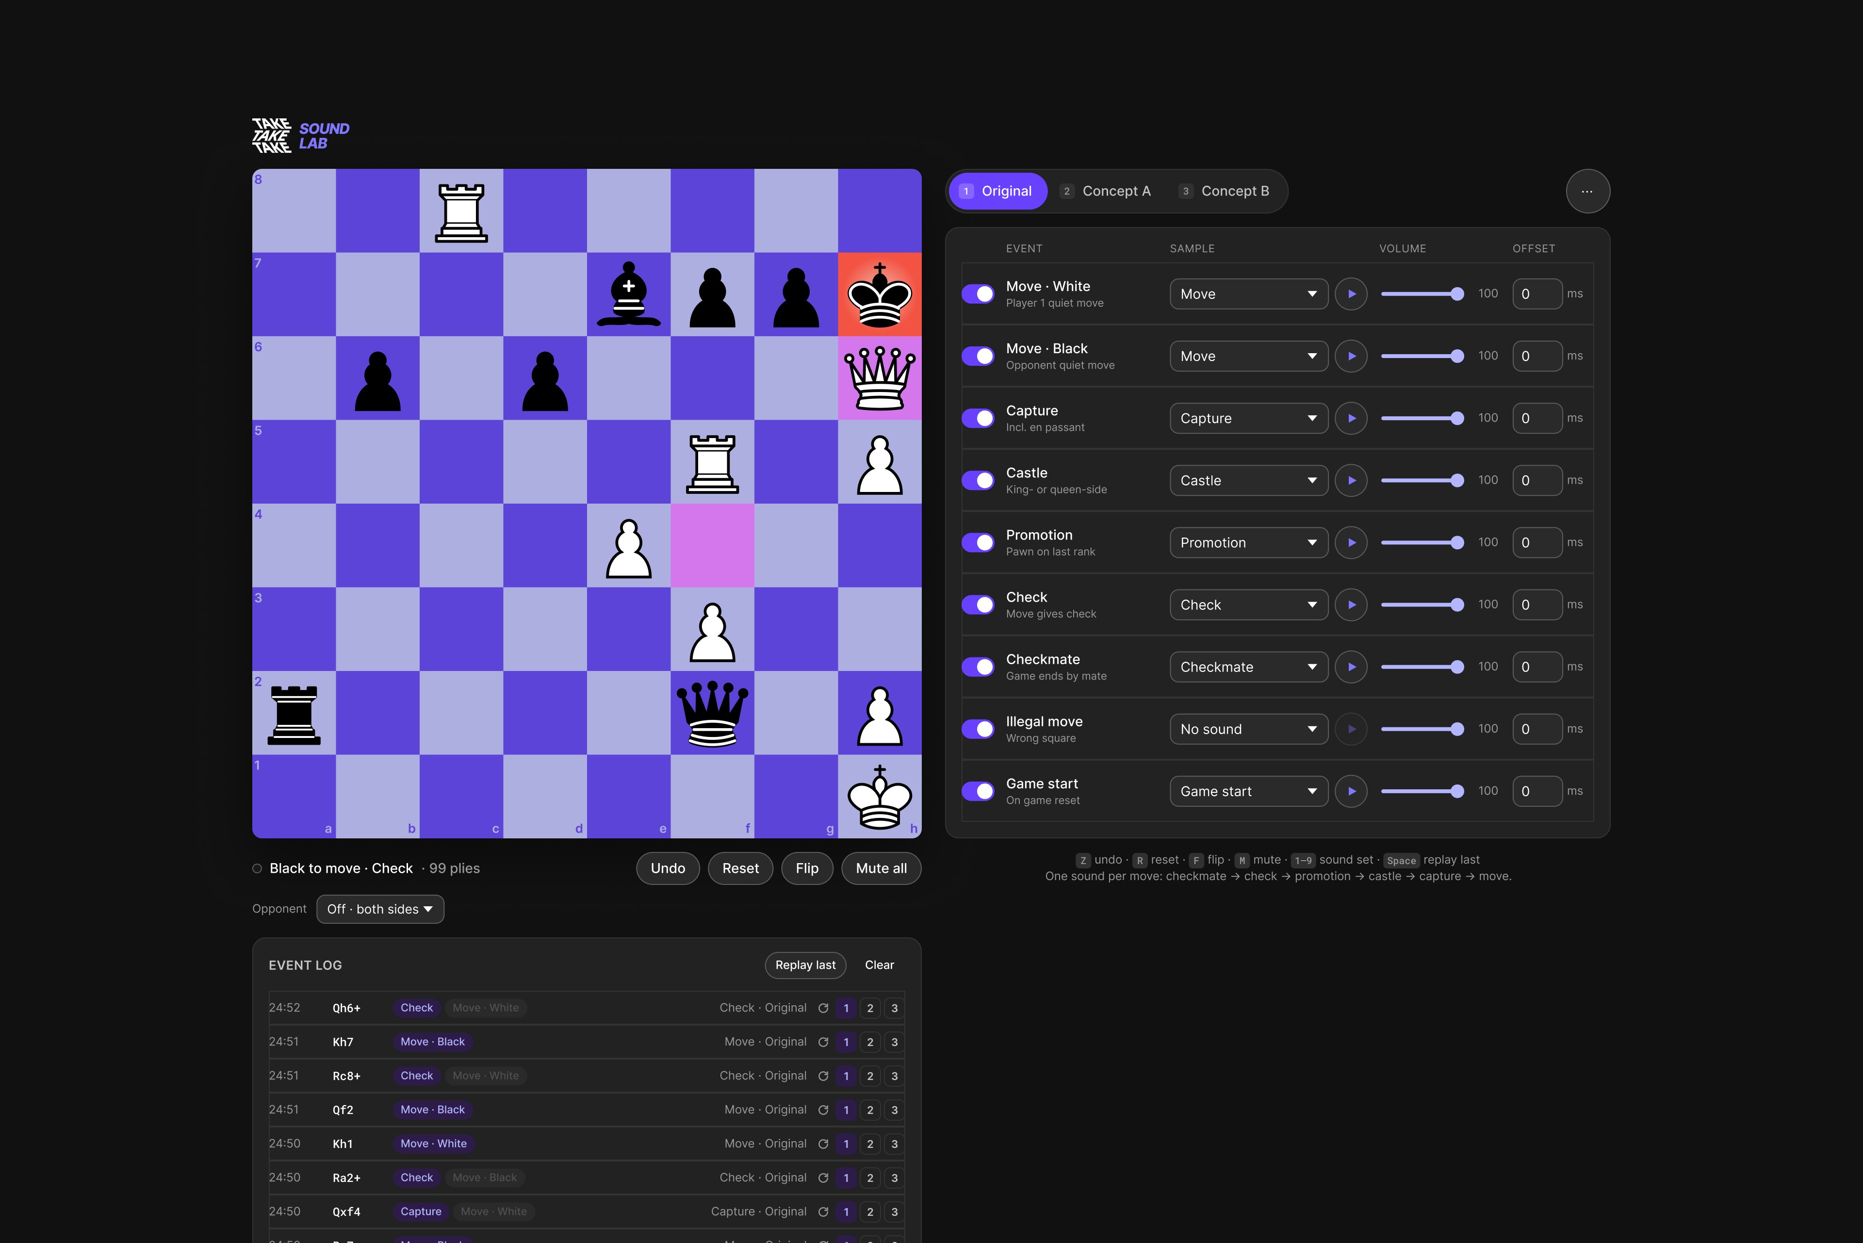The image size is (1863, 1243).
Task: Toggle off the Move · White event
Action: [x=978, y=294]
